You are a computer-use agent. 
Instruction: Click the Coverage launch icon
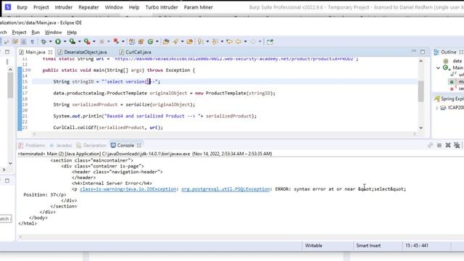click(x=72, y=42)
